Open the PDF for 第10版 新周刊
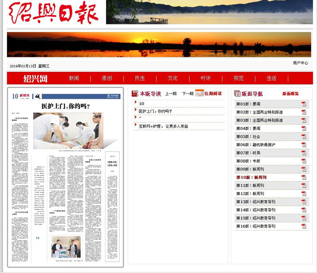The height and width of the screenshot is (273, 317). tap(304, 177)
